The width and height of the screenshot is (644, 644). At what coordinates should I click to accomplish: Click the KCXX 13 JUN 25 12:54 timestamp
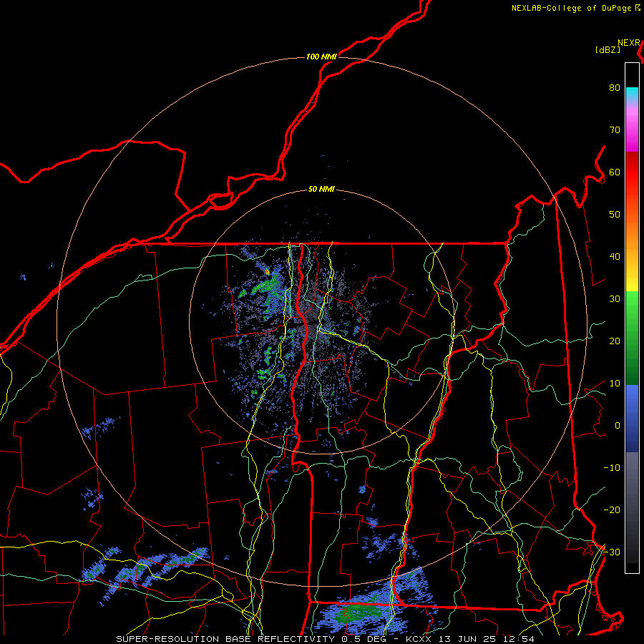470,639
